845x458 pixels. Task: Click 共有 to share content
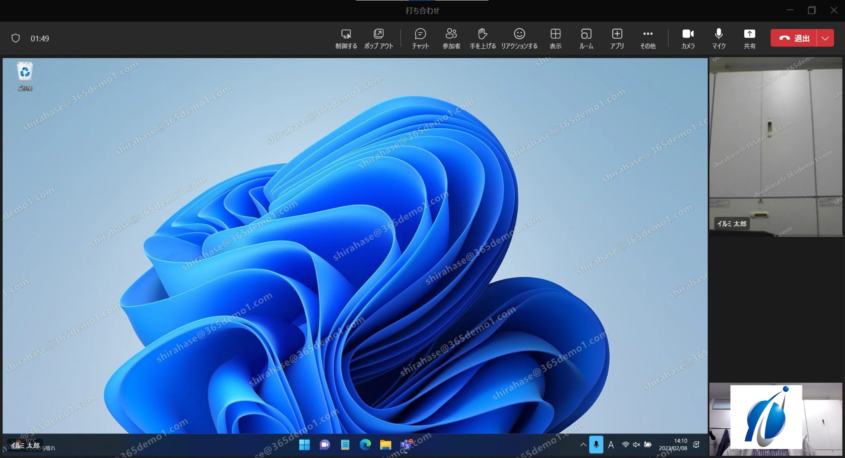749,39
